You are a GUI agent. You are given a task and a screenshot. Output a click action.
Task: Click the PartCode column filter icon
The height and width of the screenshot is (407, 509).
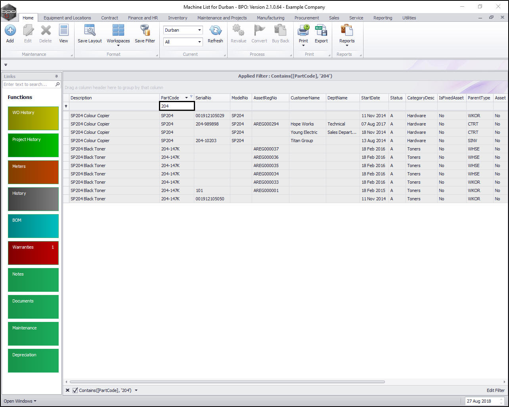pos(191,97)
